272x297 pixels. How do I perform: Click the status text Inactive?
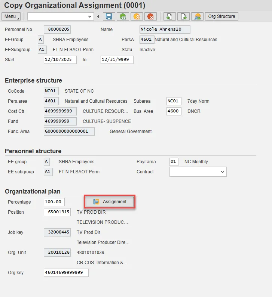click(147, 50)
